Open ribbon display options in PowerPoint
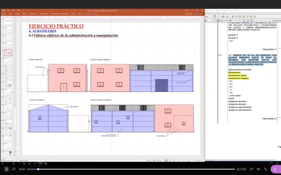281x175 pixels. click(x=187, y=11)
